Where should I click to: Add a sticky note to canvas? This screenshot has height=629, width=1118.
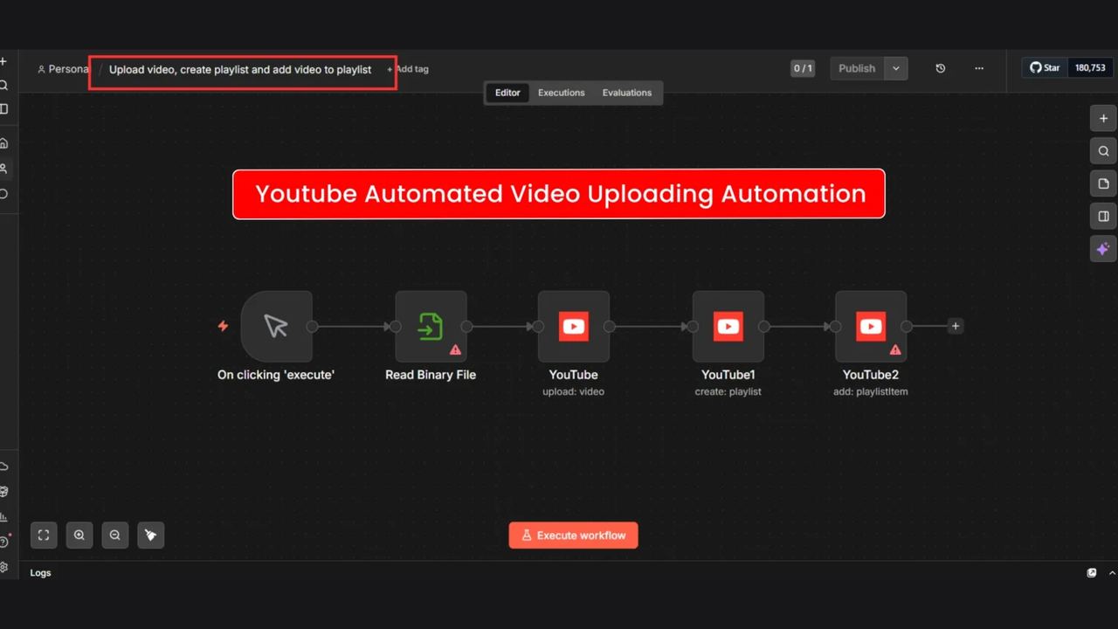click(1103, 183)
